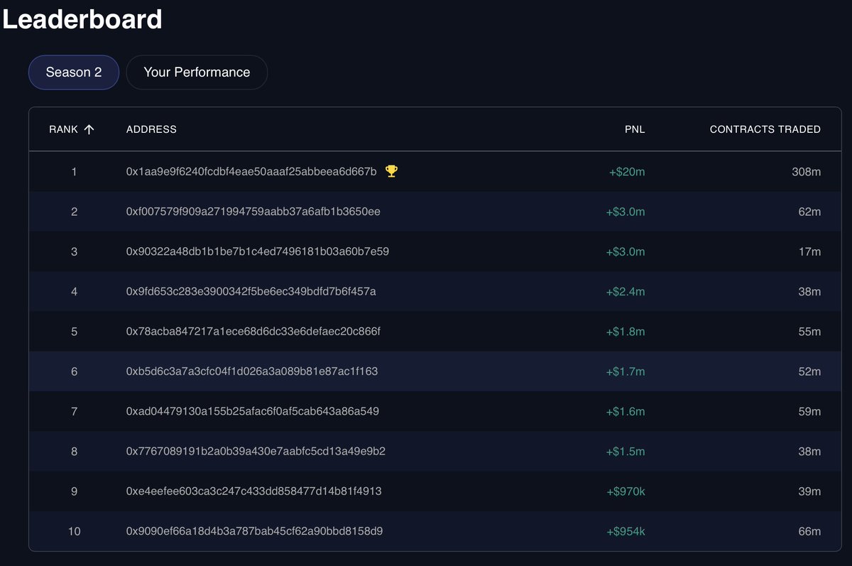Click the CONTRACTS TRADED column header
The image size is (852, 566).
pos(765,129)
